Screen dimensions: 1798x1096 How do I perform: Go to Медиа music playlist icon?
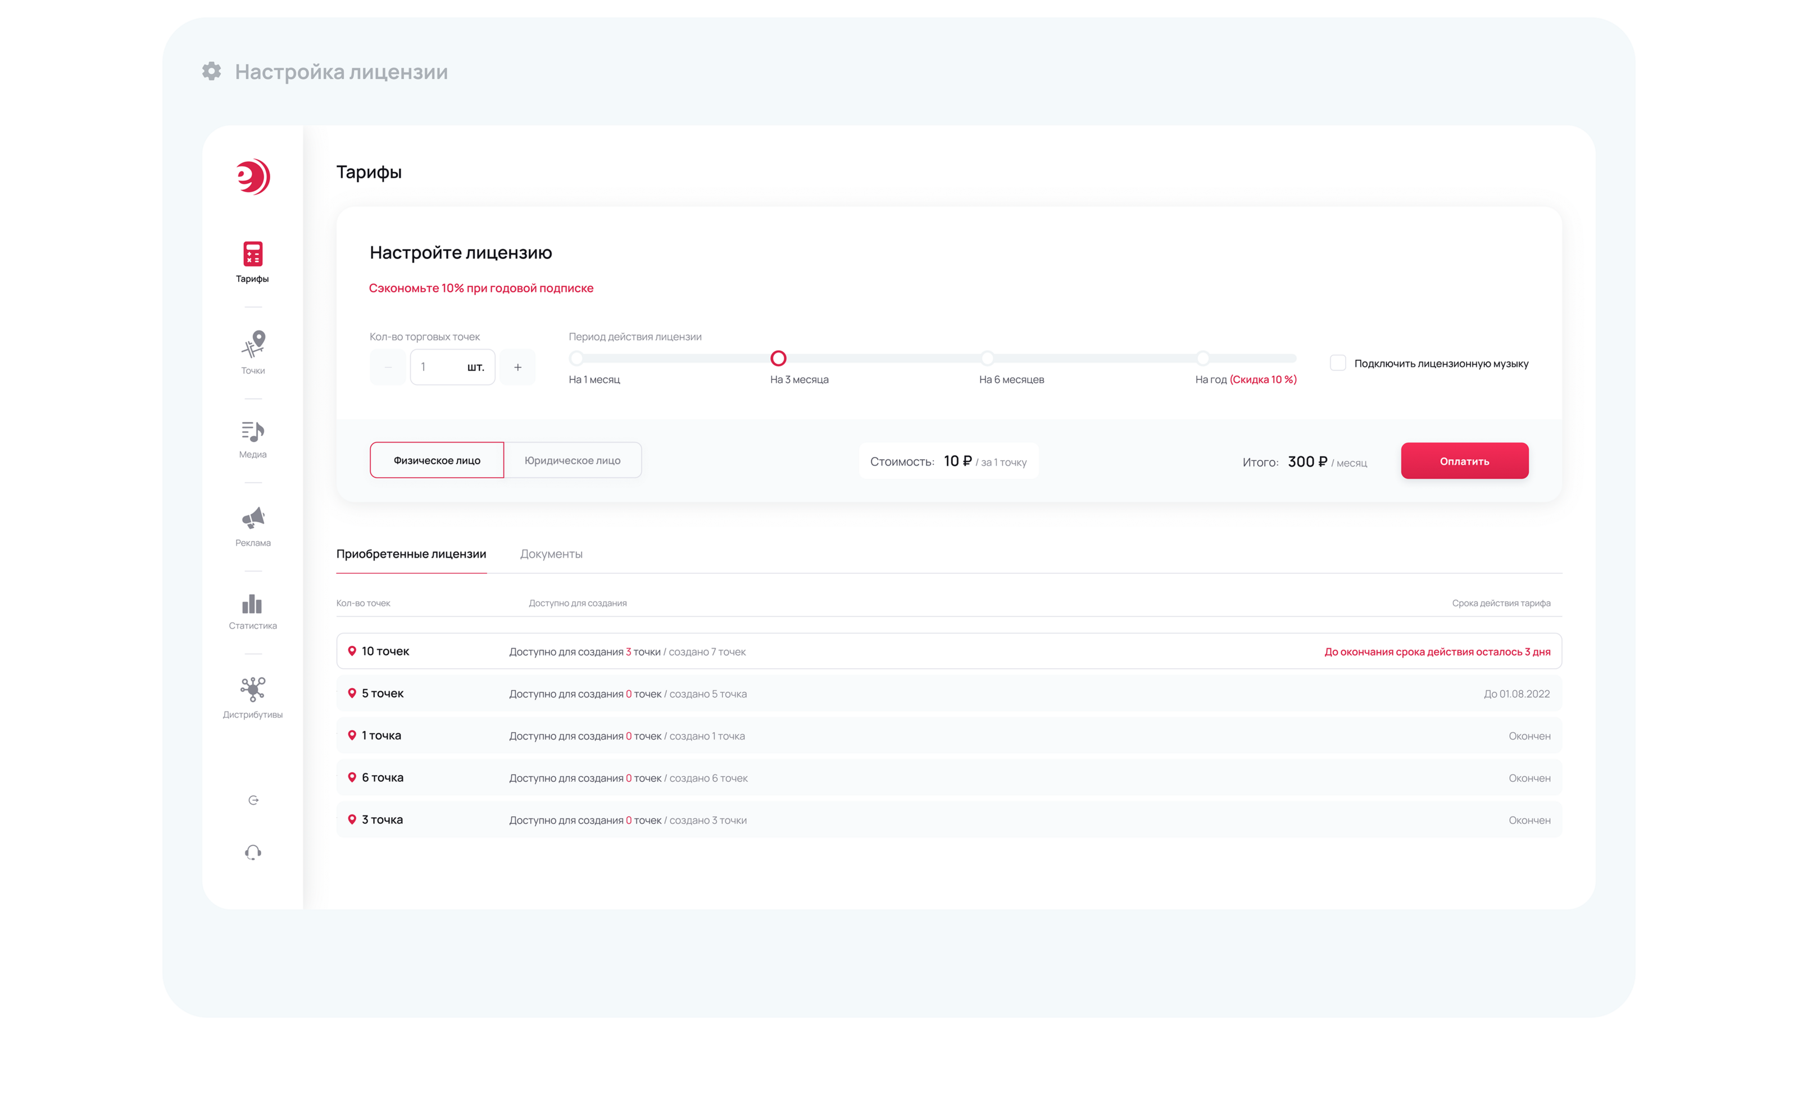[252, 431]
